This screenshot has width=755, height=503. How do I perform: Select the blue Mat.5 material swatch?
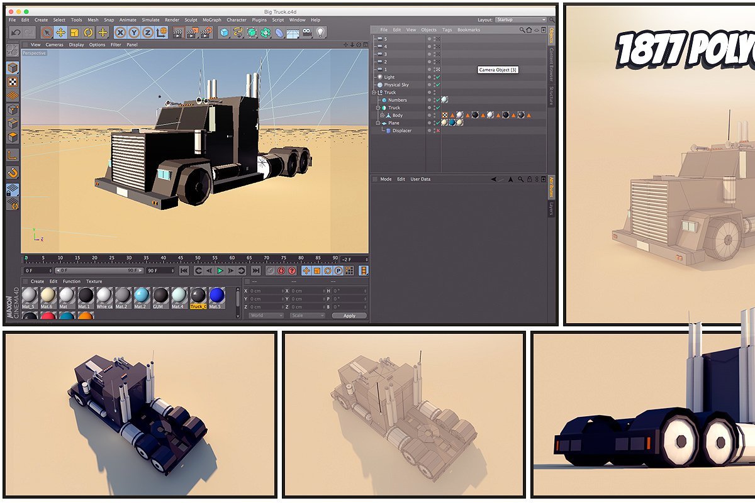(x=216, y=296)
